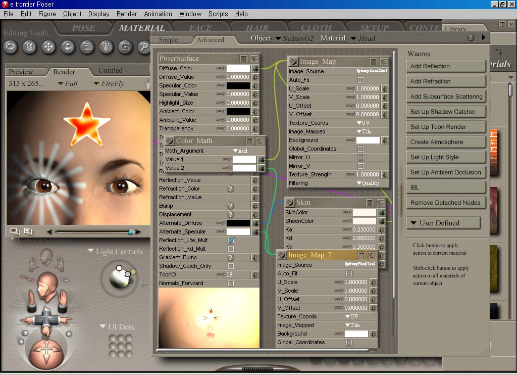Switch to the Preview tab
Viewport: 517px width, 375px height.
pos(21,72)
